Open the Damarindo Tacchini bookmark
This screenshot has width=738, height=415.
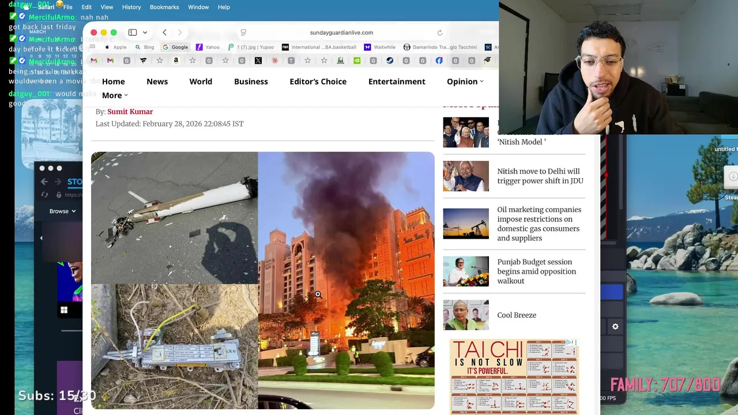pyautogui.click(x=440, y=47)
